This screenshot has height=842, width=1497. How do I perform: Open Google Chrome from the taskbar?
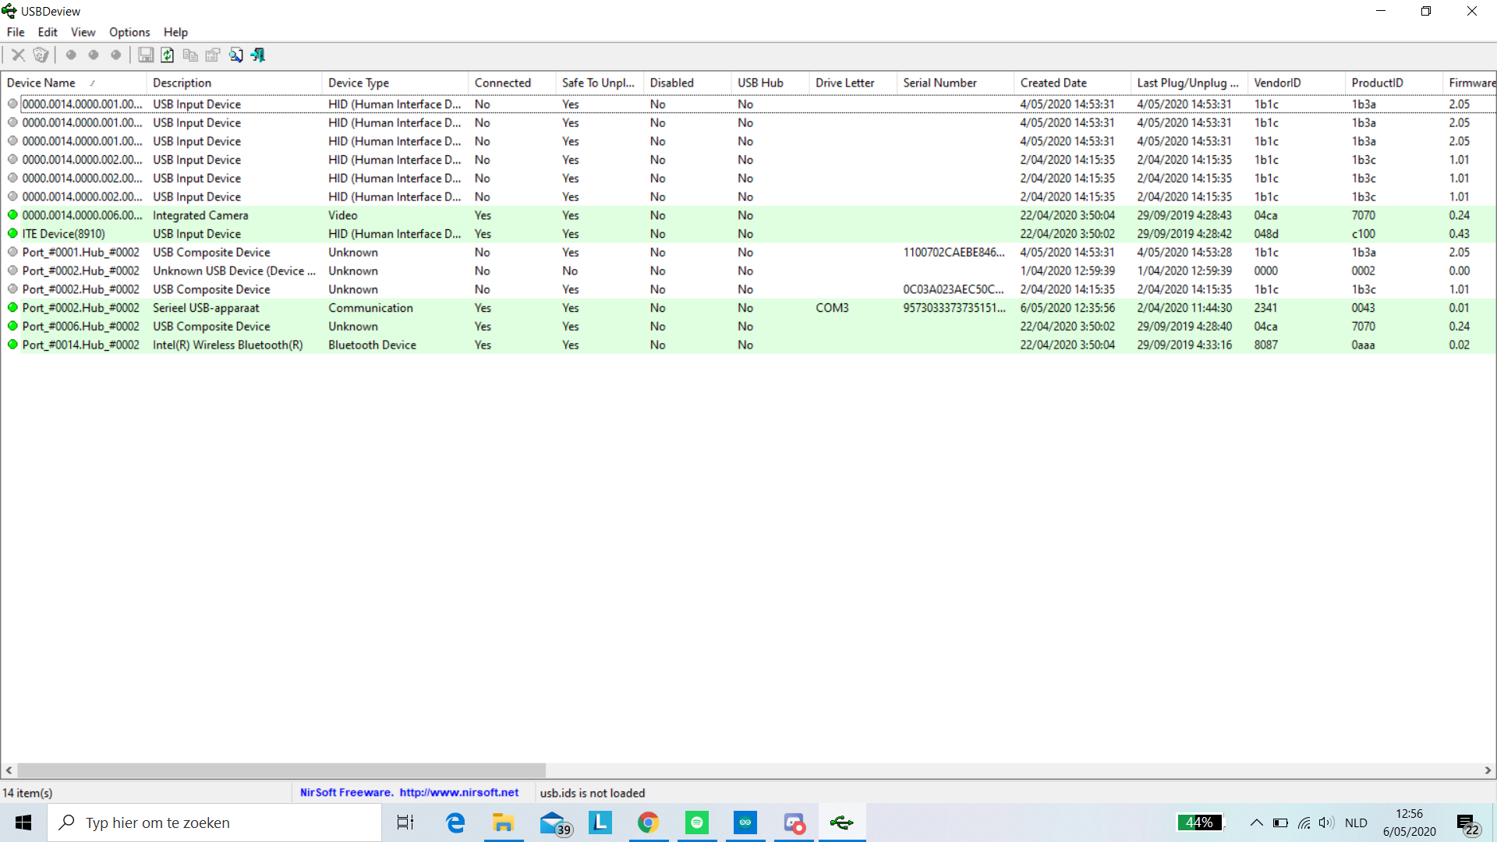click(x=648, y=823)
